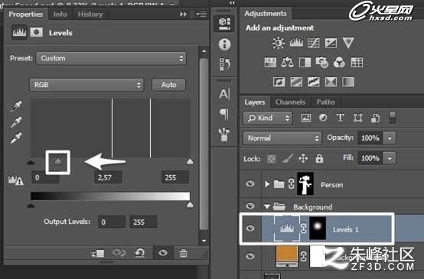This screenshot has width=424, height=279.
Task: Add a Gradient Map adjustment
Action: [348, 82]
